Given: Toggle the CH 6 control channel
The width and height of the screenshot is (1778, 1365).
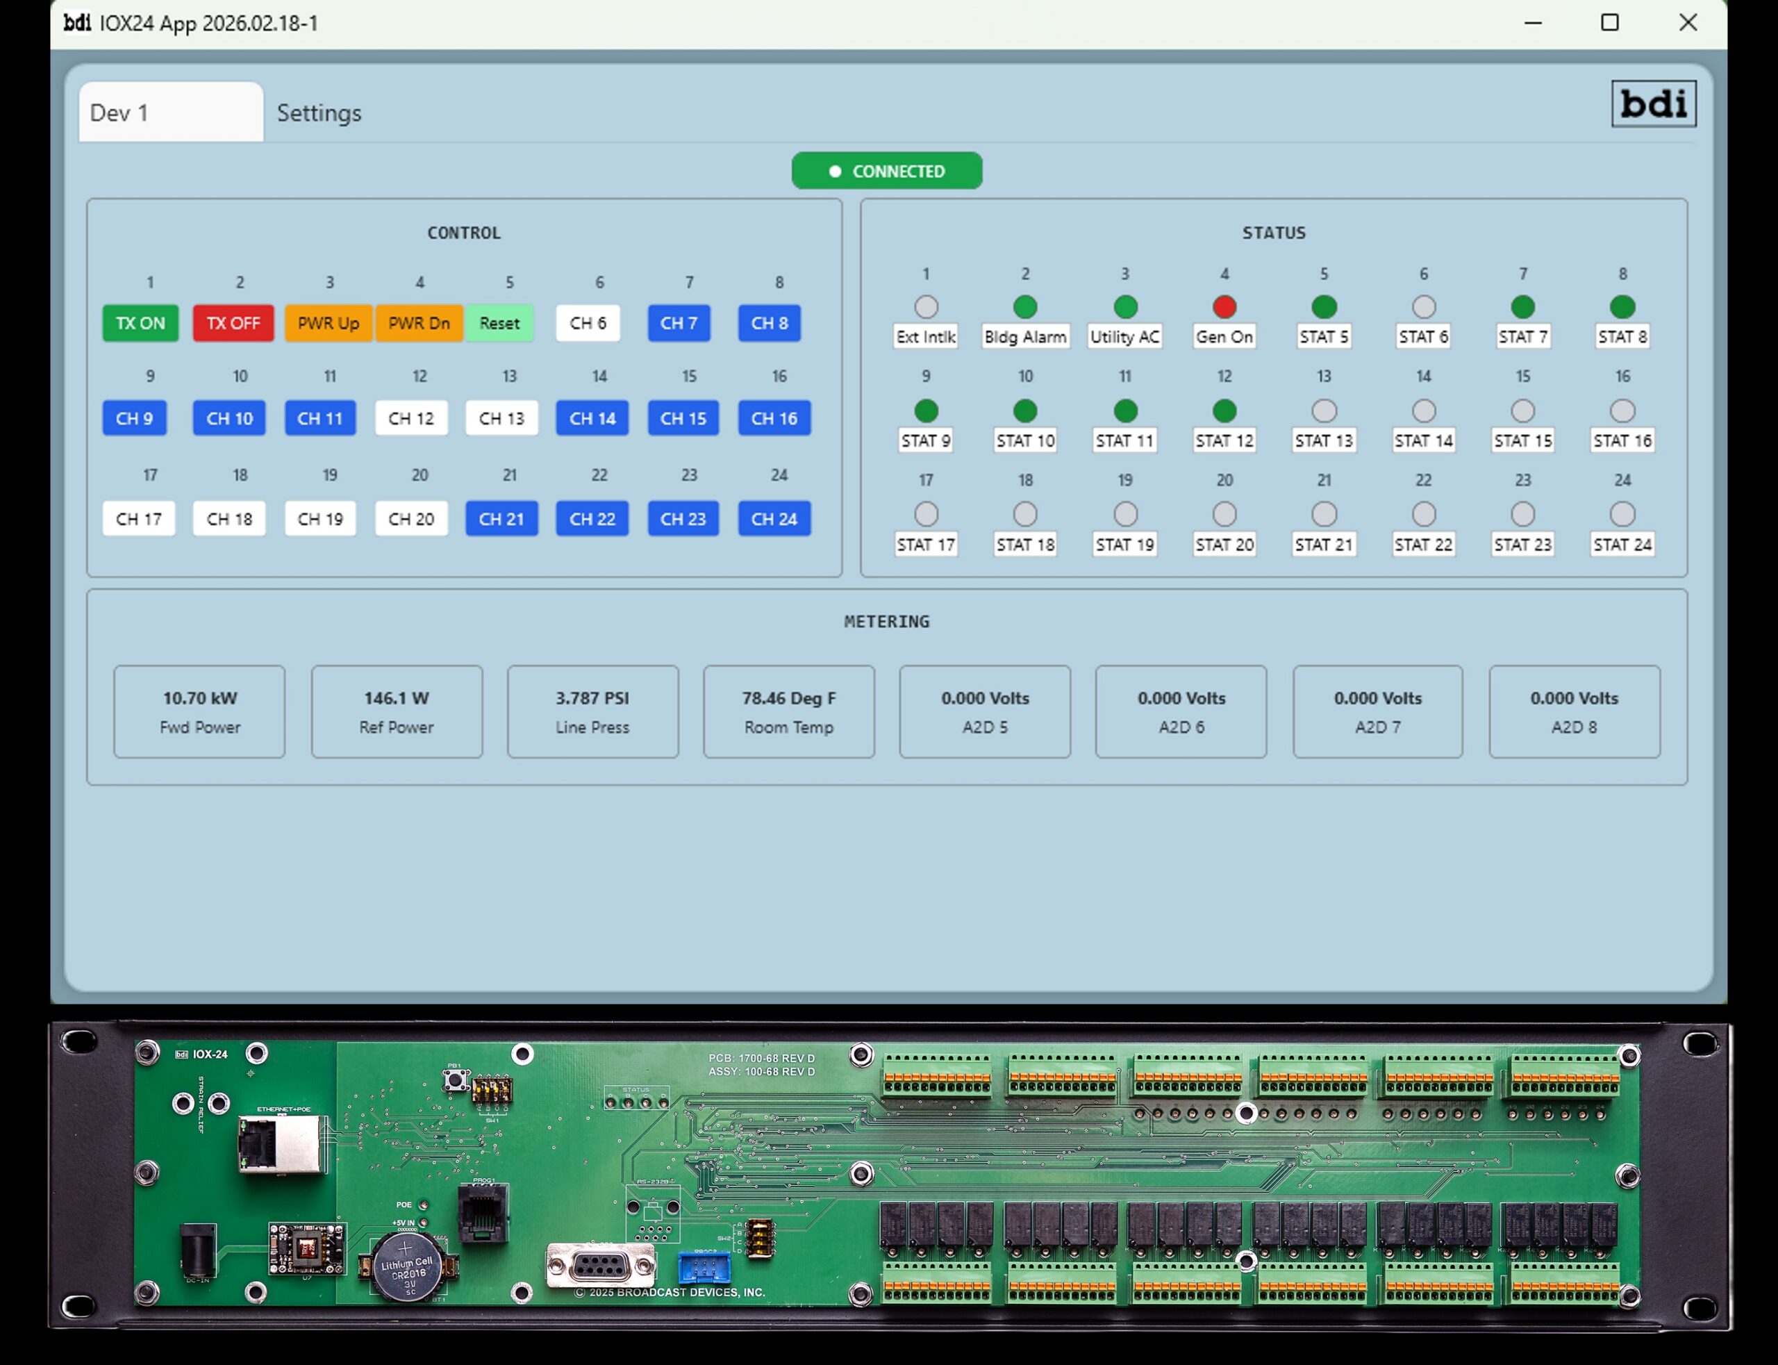Looking at the screenshot, I should [588, 324].
